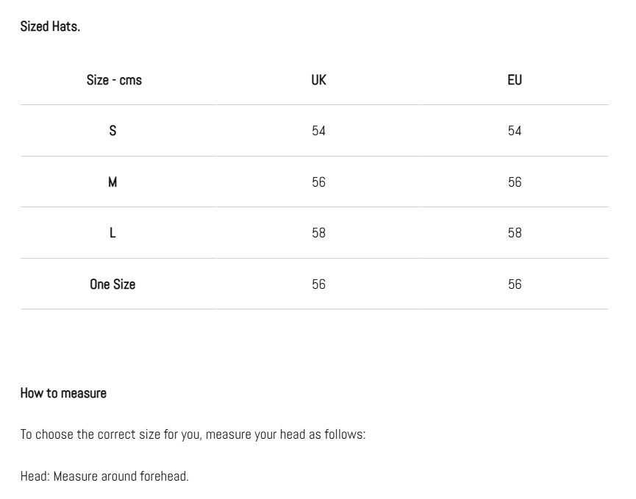Click EU value 58 for size L

tap(515, 233)
